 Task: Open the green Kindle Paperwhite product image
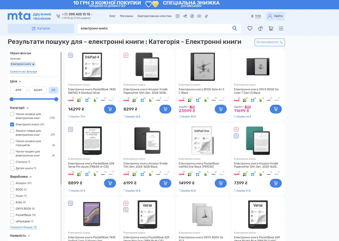(258, 141)
